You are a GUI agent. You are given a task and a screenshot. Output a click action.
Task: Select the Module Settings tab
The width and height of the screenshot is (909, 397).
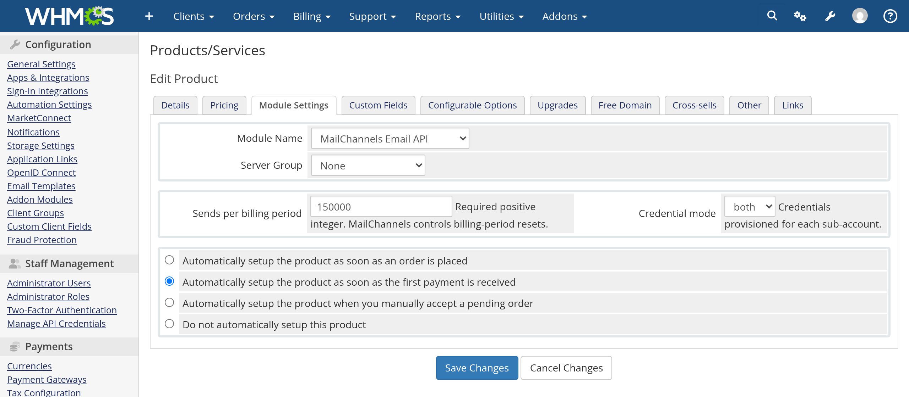tap(294, 105)
